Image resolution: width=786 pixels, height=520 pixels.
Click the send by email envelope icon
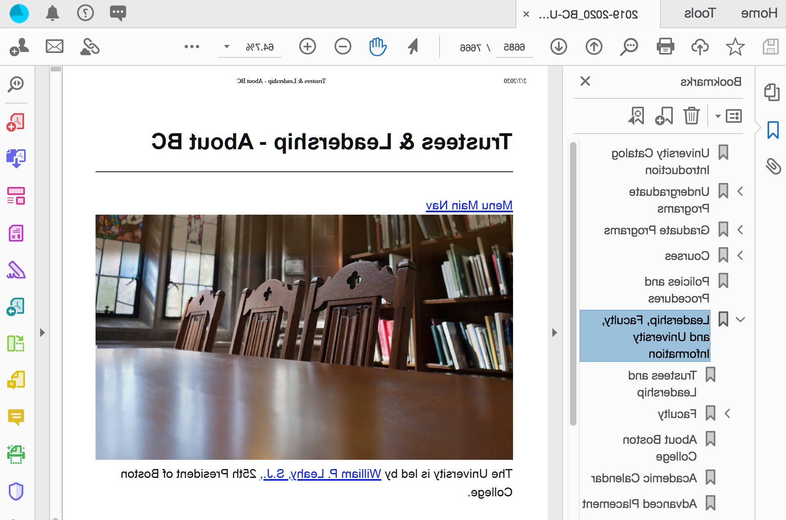pos(55,47)
